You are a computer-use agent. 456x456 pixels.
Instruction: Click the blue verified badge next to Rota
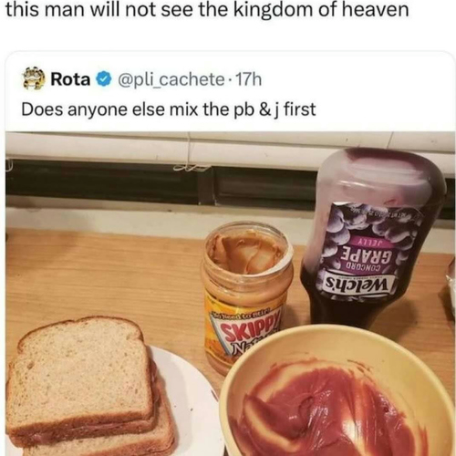coord(102,79)
